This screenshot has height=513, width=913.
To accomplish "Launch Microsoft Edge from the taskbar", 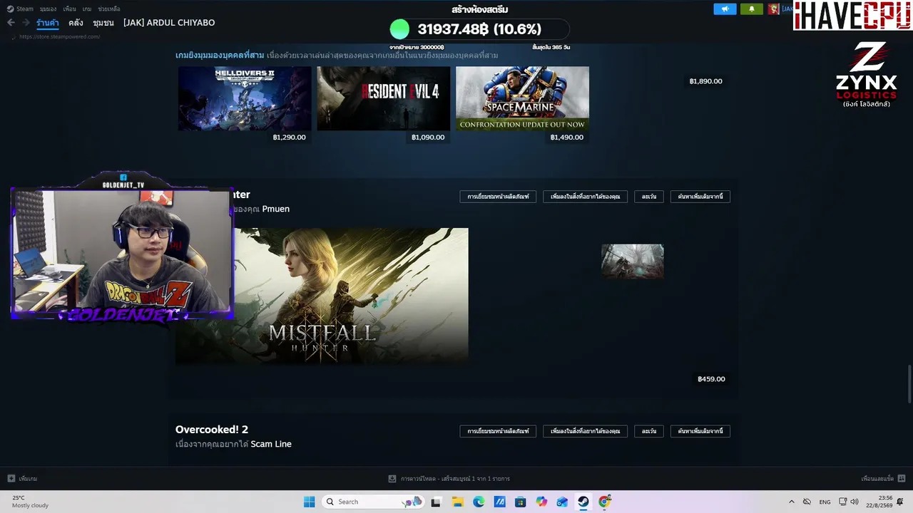I will point(479,502).
